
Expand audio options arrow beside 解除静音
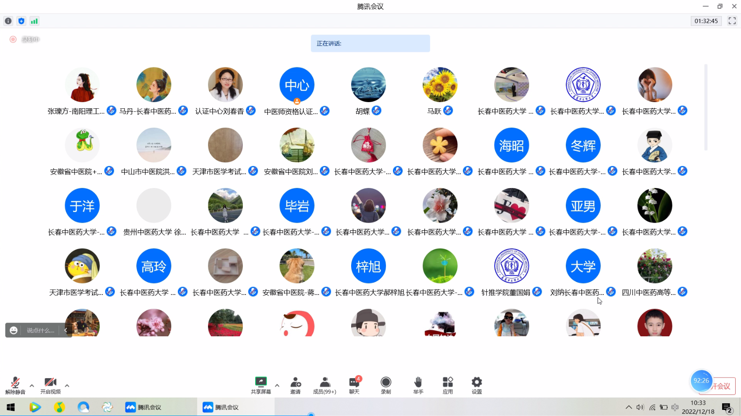click(32, 386)
